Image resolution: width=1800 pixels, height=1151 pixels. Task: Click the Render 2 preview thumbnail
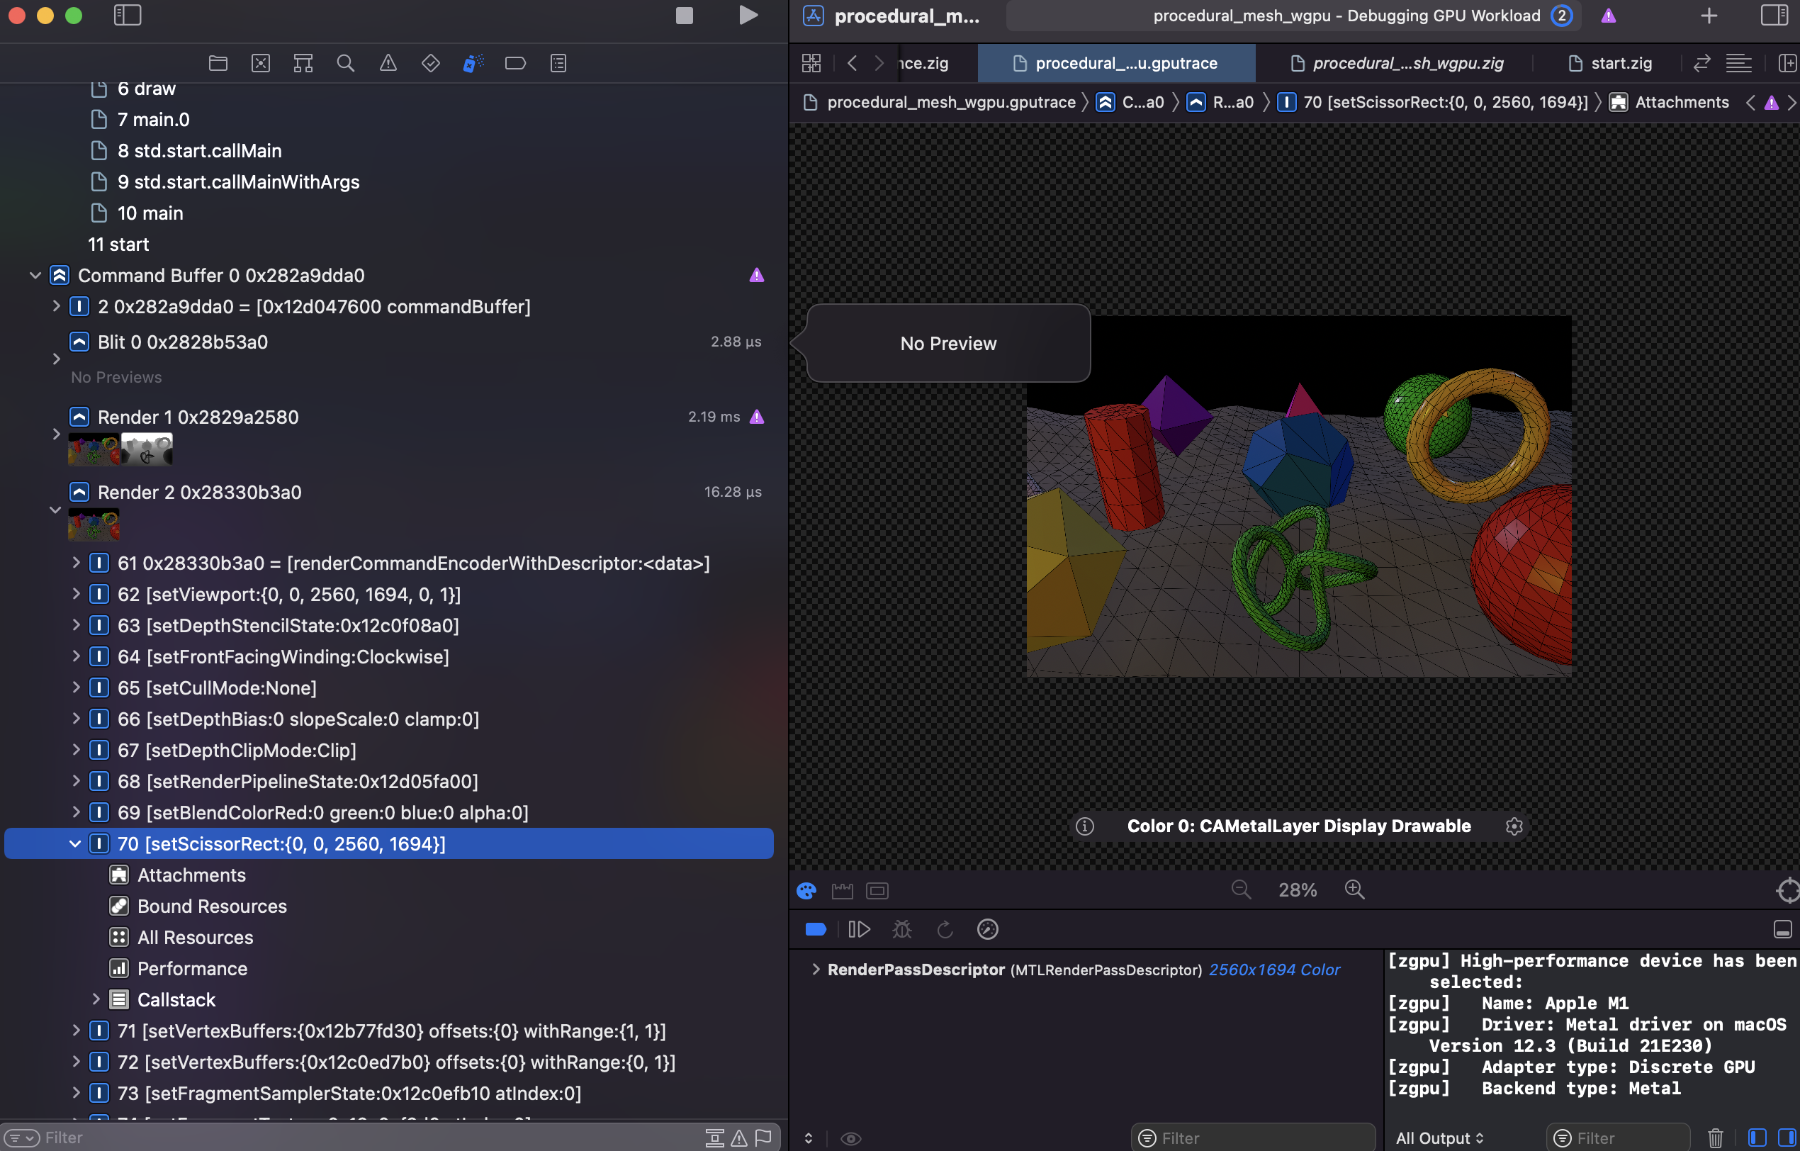click(x=93, y=524)
